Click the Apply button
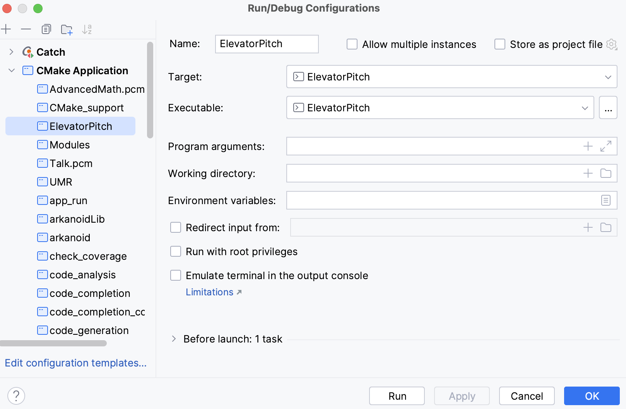The width and height of the screenshot is (626, 409). pyautogui.click(x=462, y=395)
